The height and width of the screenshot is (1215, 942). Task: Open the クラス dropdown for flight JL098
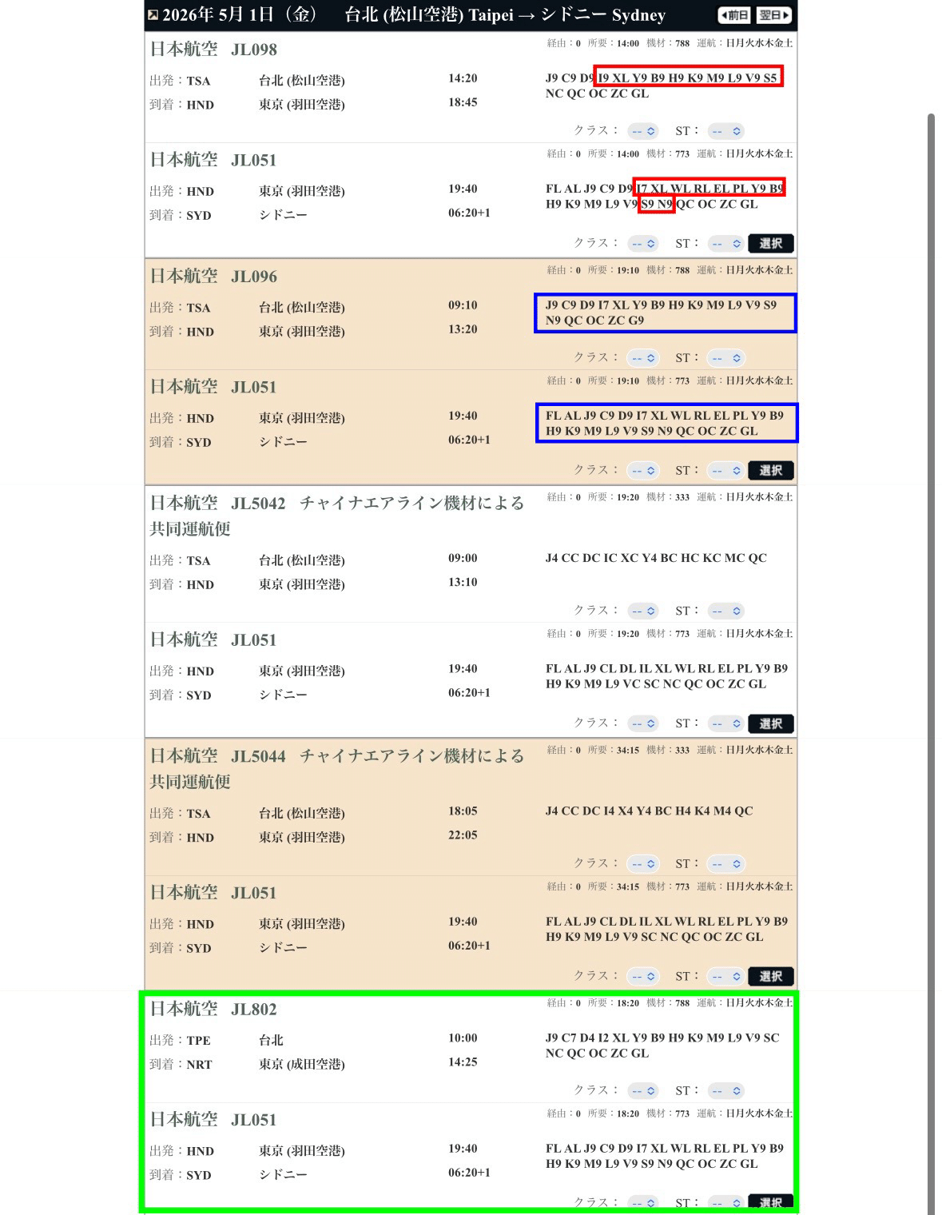point(643,131)
